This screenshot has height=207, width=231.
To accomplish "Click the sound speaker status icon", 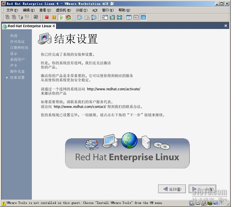I will [x=216, y=204].
